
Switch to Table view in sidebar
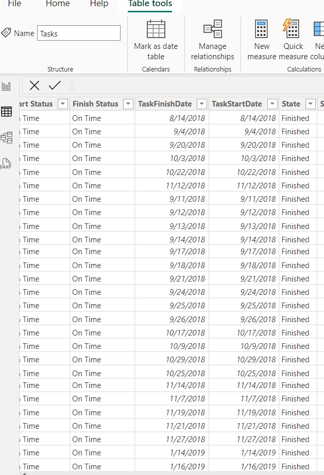point(6,112)
